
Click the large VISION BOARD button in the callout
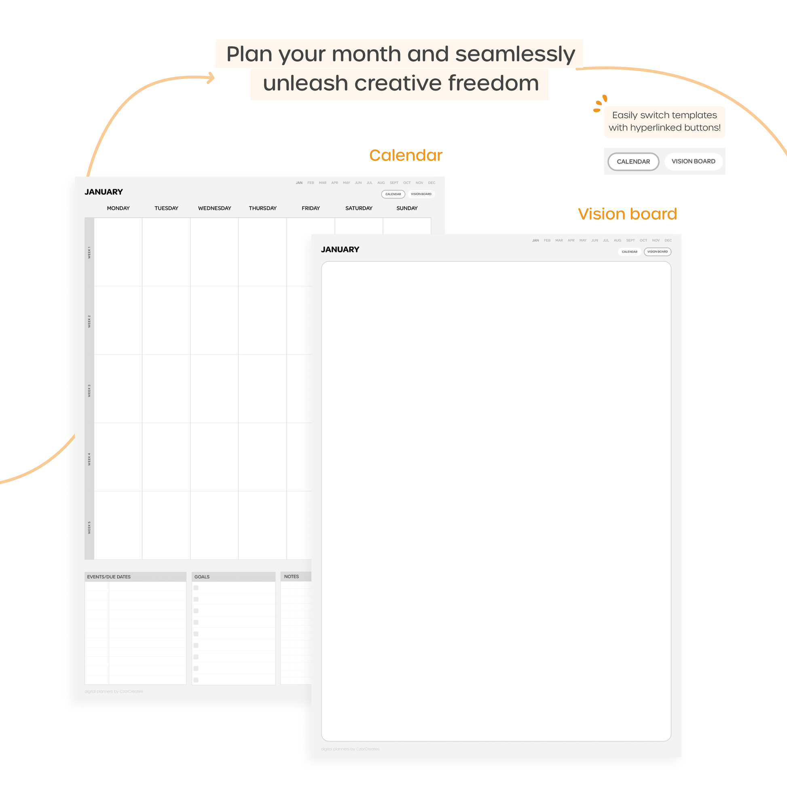pos(693,161)
